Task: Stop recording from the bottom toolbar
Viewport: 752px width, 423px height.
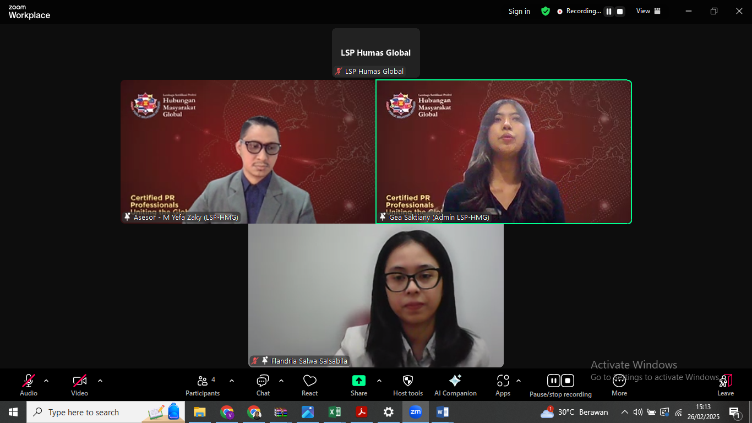Action: click(x=568, y=381)
